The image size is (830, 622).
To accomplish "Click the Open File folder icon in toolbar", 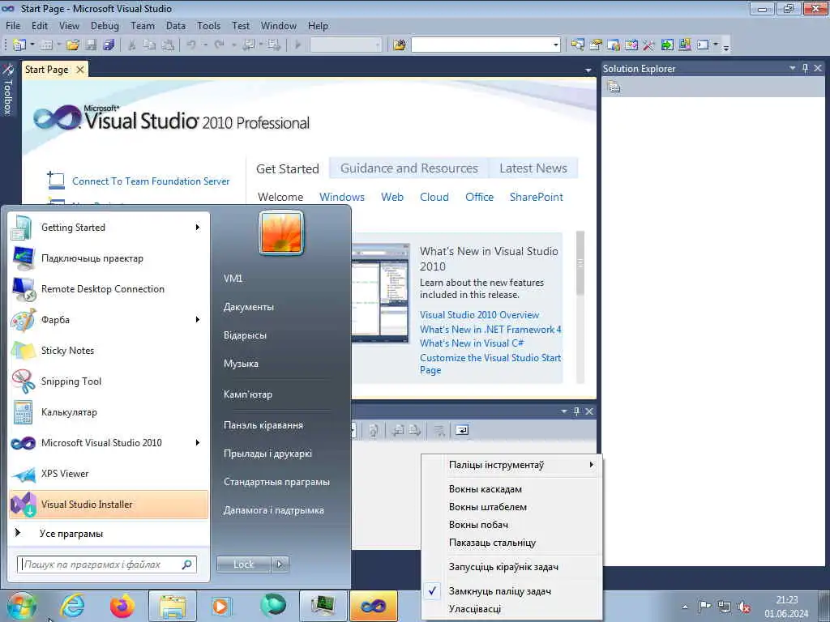I will coord(72,45).
